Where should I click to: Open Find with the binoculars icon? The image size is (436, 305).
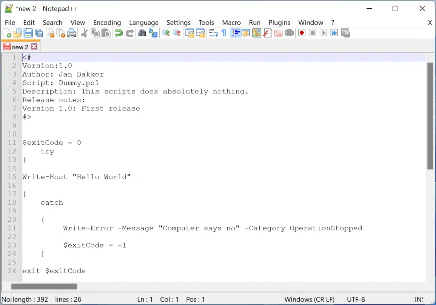[x=142, y=33]
